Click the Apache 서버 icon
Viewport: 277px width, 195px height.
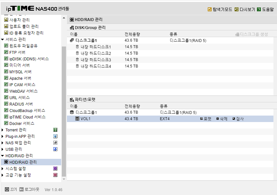point(6,78)
